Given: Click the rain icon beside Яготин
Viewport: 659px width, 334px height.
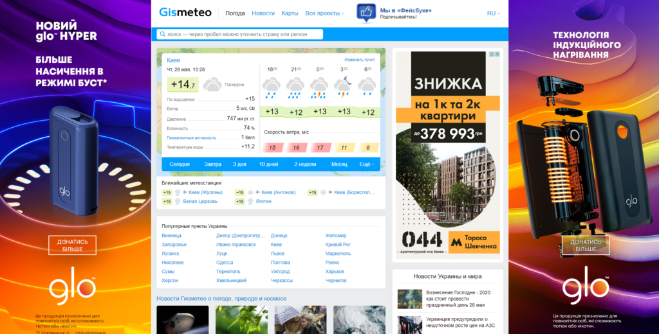Looking at the screenshot, I should click(250, 202).
